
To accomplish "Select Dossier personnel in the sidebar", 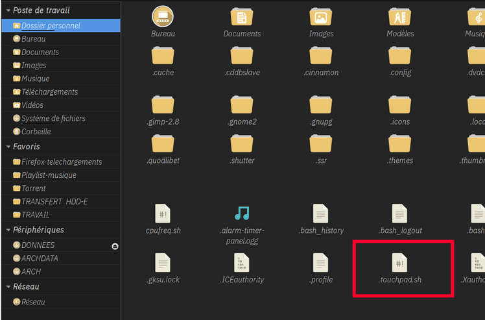I will click(x=51, y=25).
